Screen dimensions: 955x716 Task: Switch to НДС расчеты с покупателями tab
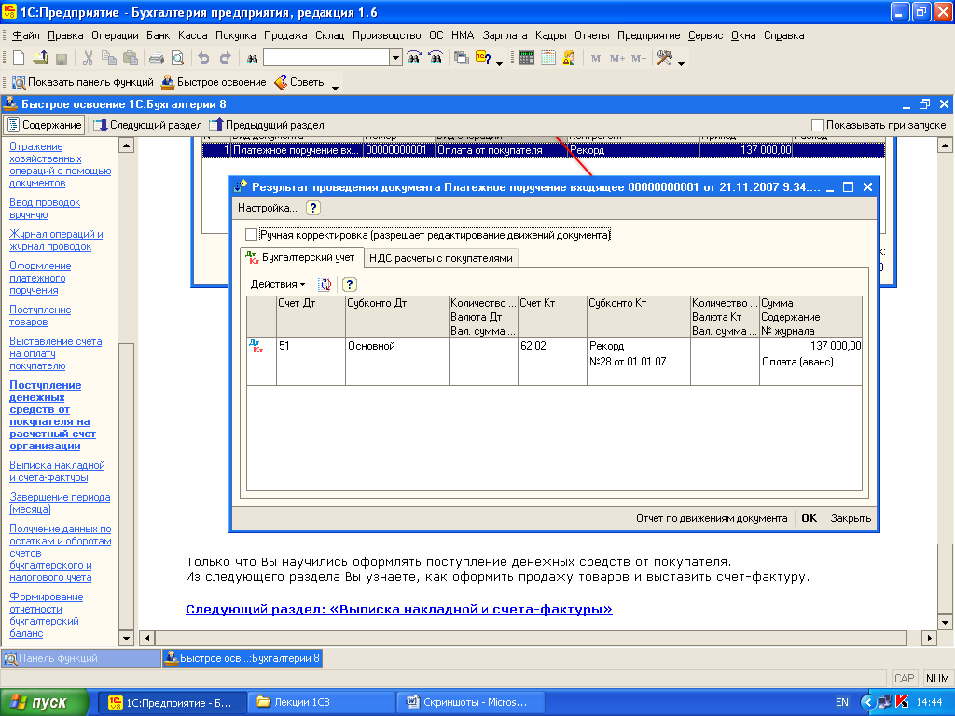coord(441,258)
